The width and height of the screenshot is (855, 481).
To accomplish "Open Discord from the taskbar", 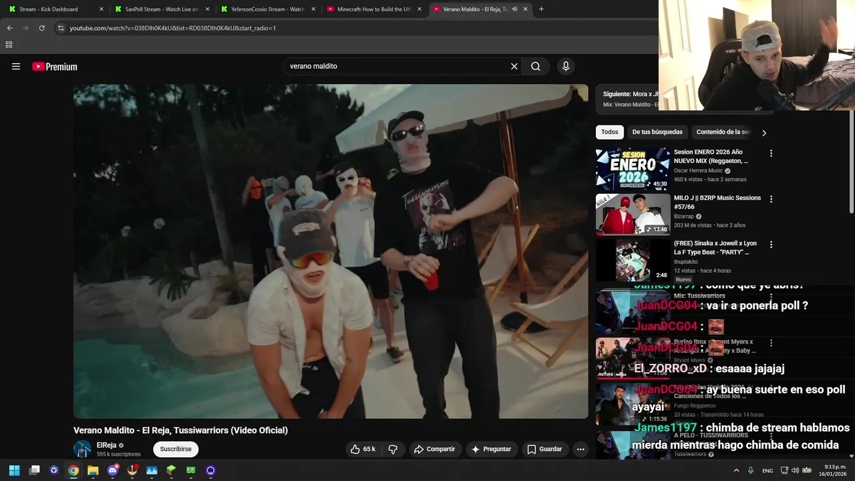I will [113, 470].
